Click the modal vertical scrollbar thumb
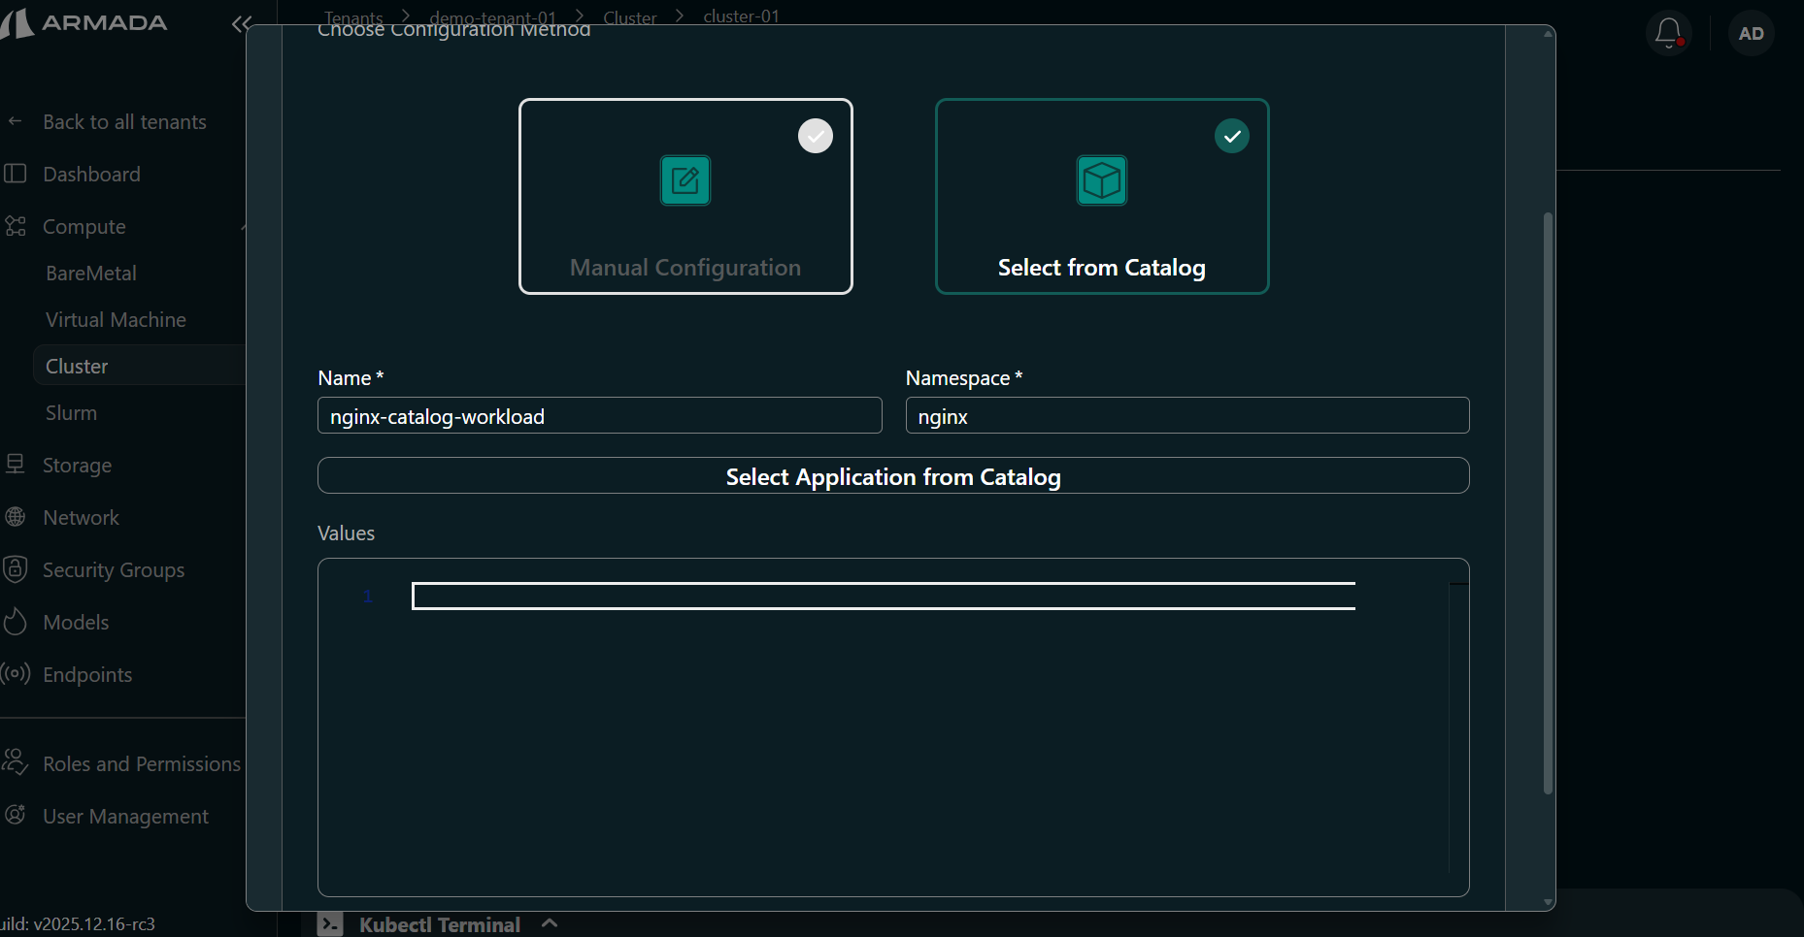The image size is (1804, 937). click(1548, 502)
